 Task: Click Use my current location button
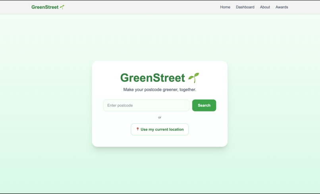point(160,129)
